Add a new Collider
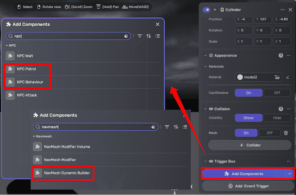This screenshot has height=195, width=296. [x=250, y=145]
